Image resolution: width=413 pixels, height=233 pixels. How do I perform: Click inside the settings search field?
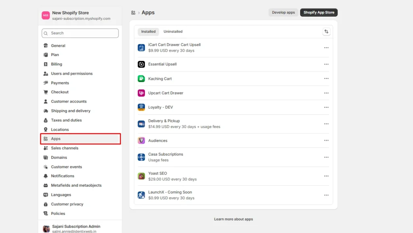79,33
